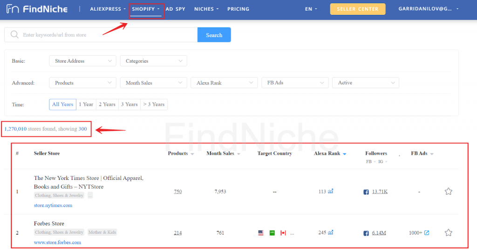The width and height of the screenshot is (477, 250).
Task: Open the Store Address dropdown
Action: click(82, 61)
